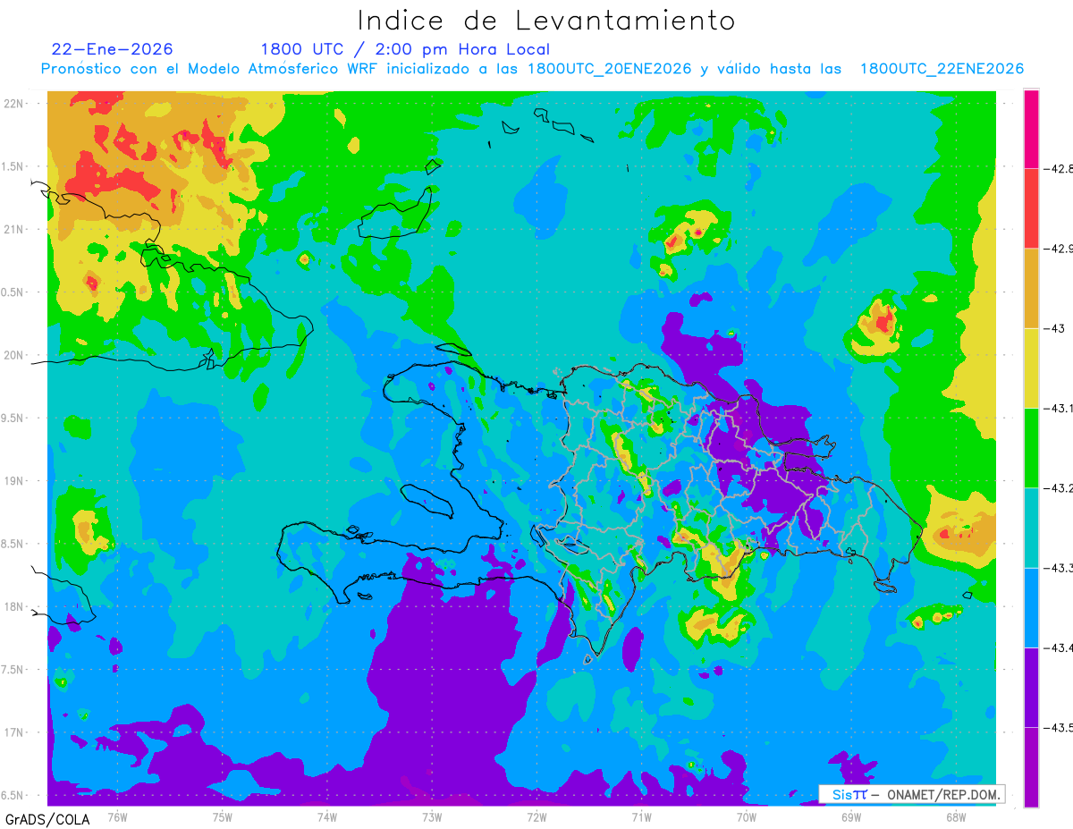Click the longitude label '72W'
1073x829 pixels.
click(536, 816)
